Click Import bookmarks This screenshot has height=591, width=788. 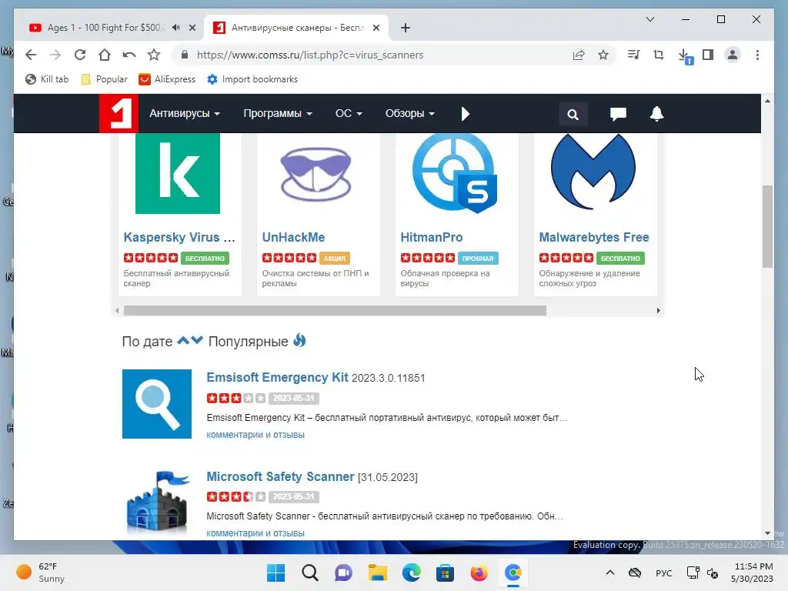tap(252, 79)
